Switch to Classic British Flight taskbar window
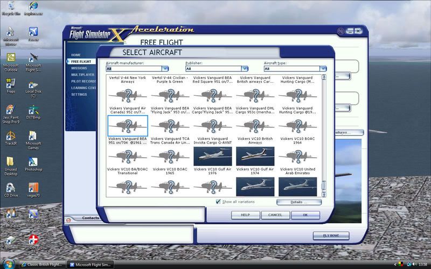Image resolution: width=431 pixels, height=269 pixels. click(43, 265)
